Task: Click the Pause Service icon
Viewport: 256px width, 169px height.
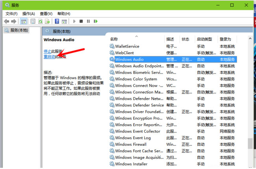Action: tap(88, 21)
